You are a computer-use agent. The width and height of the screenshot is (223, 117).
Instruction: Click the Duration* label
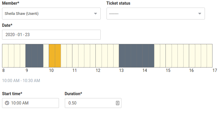[x=73, y=94]
